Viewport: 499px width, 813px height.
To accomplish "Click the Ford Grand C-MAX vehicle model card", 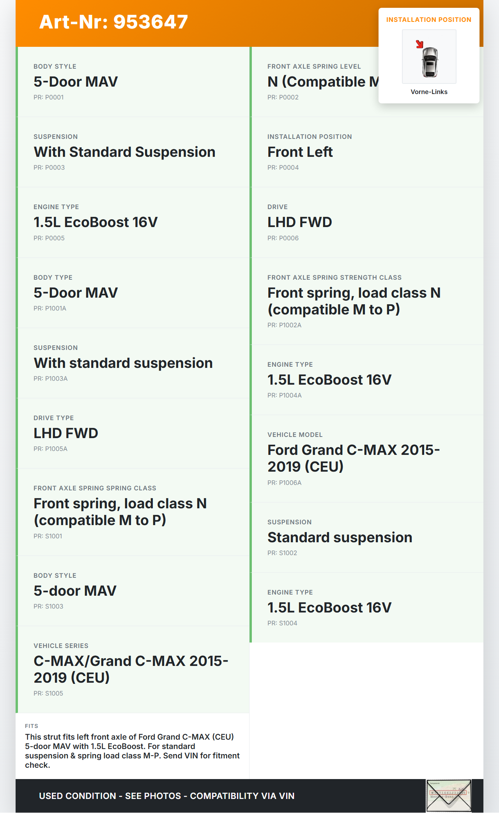I will (x=366, y=458).
